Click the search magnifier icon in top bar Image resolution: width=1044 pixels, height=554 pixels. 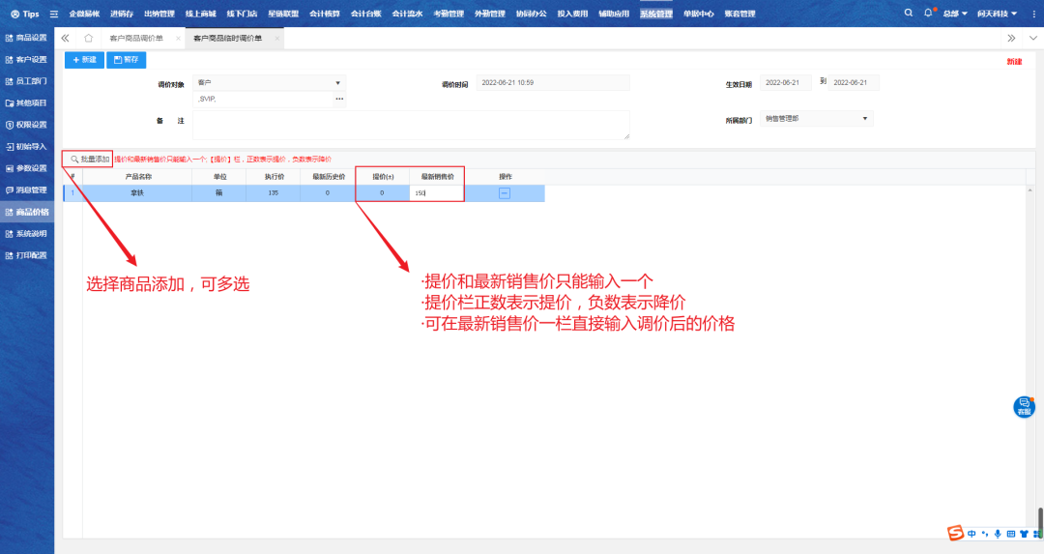[x=908, y=14]
